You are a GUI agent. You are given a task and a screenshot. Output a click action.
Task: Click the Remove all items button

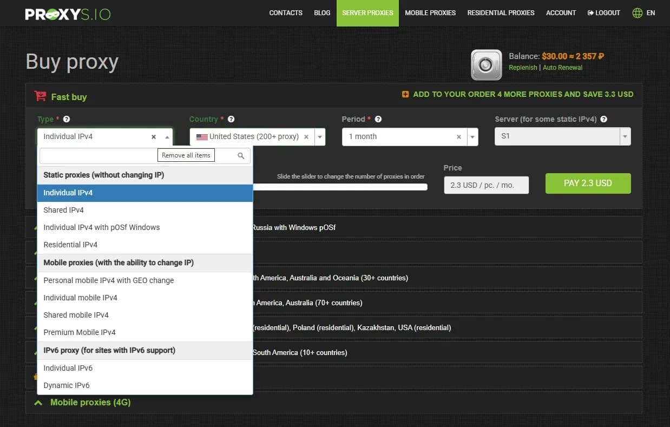coord(186,155)
